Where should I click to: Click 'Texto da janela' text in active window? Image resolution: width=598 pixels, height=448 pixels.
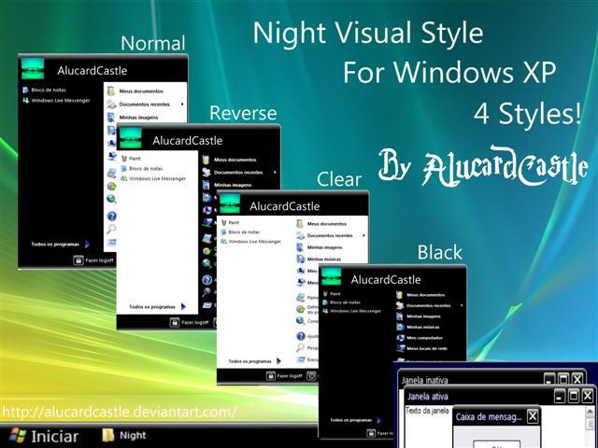427,411
